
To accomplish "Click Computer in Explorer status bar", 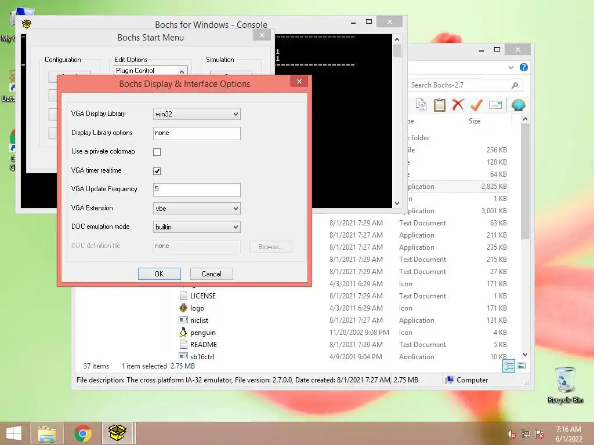I will click(467, 380).
